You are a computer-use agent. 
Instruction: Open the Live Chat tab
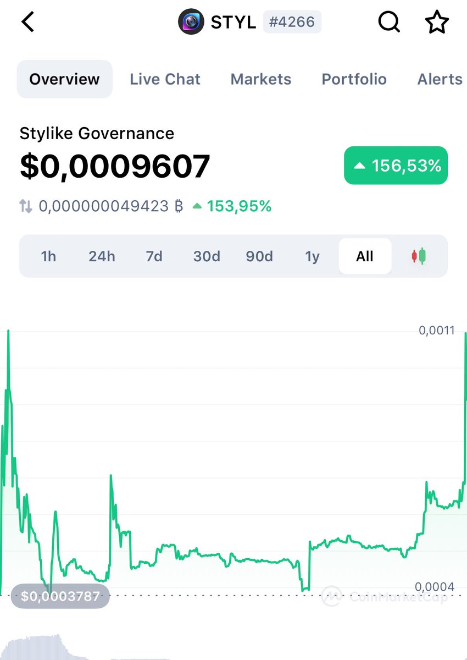165,79
